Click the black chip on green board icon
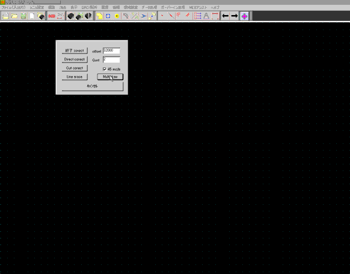 tap(79, 16)
